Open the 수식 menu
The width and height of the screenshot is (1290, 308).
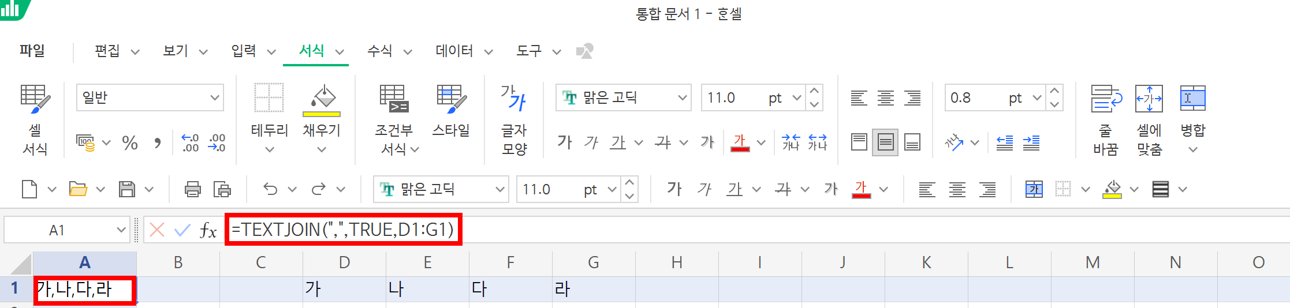(x=380, y=51)
